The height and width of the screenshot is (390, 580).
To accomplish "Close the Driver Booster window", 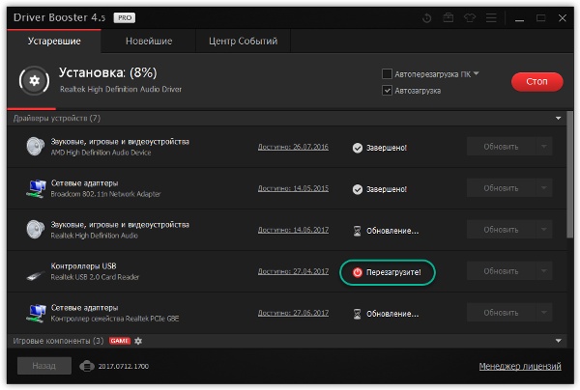I will coord(563,17).
